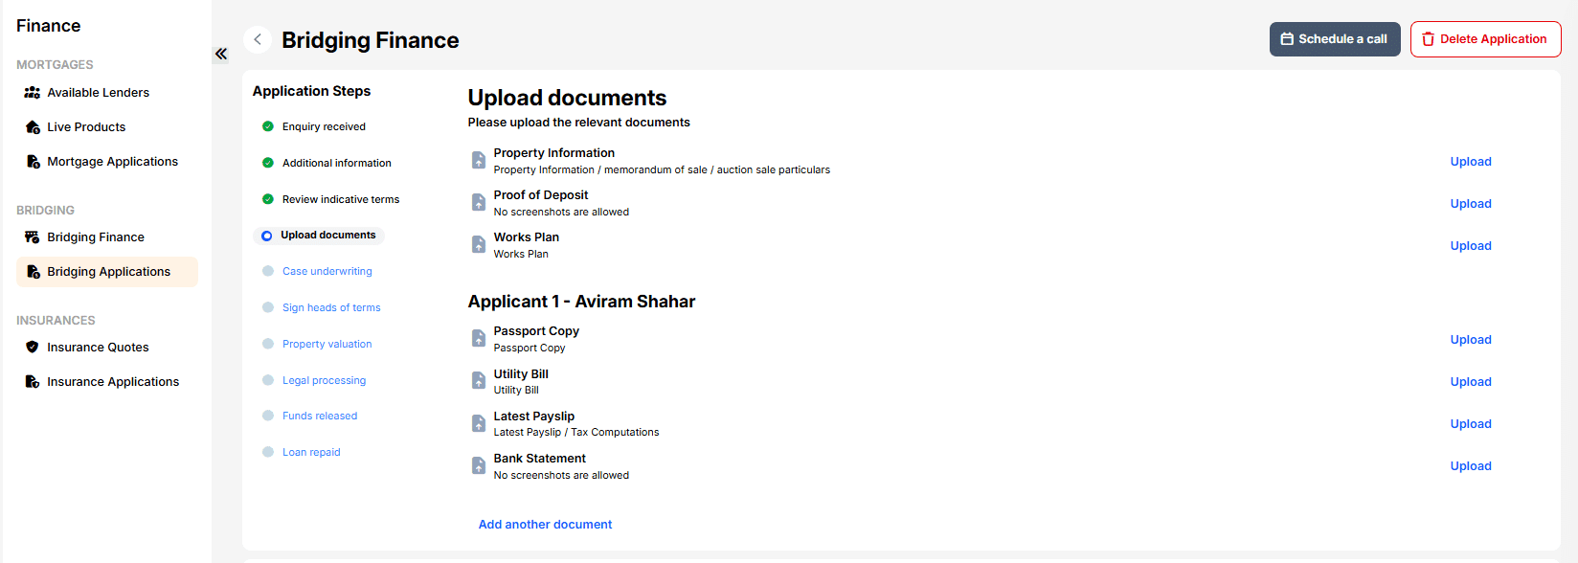This screenshot has height=563, width=1578.
Task: Click the Property Information file icon
Action: [479, 160]
